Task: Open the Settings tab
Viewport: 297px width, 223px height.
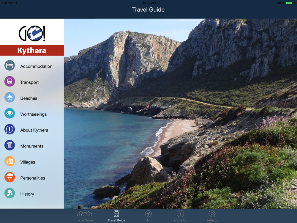Action: pyautogui.click(x=212, y=216)
